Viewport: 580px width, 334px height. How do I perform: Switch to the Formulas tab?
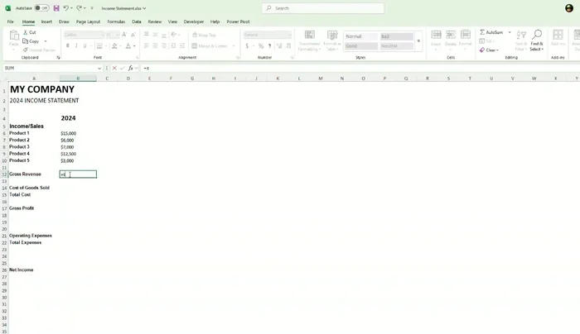[x=116, y=21]
